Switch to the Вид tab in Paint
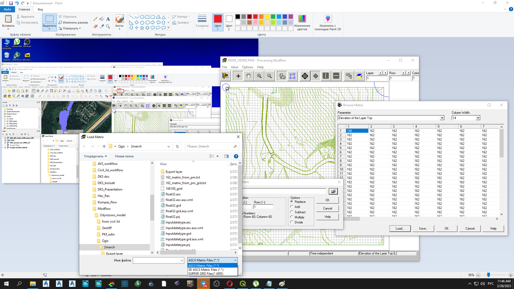Screen dimensions: 514x289 pyautogui.click(x=40, y=9)
